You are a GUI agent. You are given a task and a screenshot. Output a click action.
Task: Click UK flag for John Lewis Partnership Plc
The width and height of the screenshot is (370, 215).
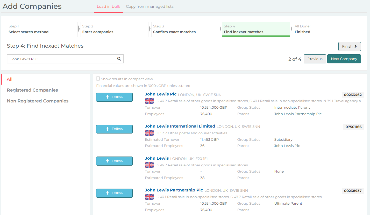149,197
